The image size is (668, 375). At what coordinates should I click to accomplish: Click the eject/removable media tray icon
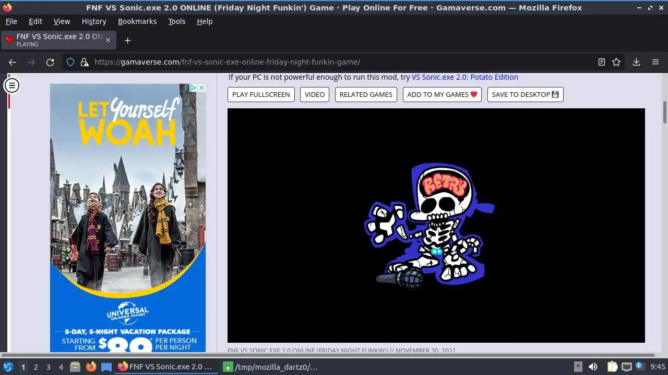(x=578, y=367)
